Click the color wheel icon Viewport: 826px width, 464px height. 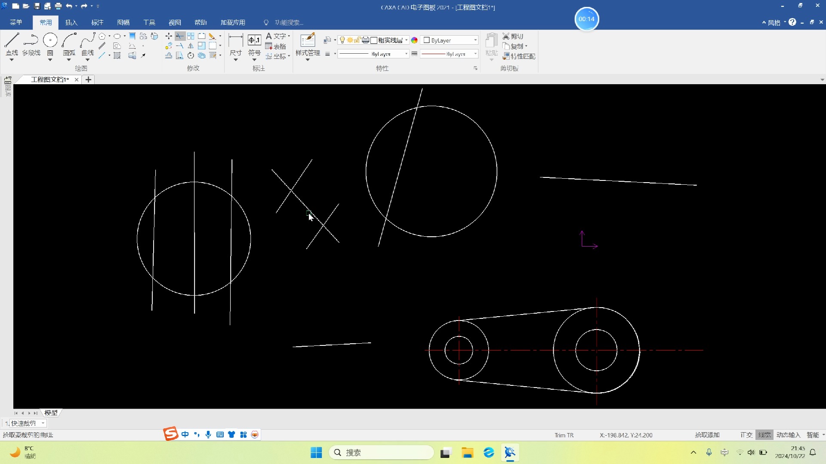[x=414, y=40]
